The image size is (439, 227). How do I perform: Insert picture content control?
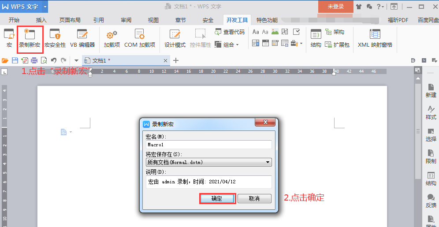point(275,32)
